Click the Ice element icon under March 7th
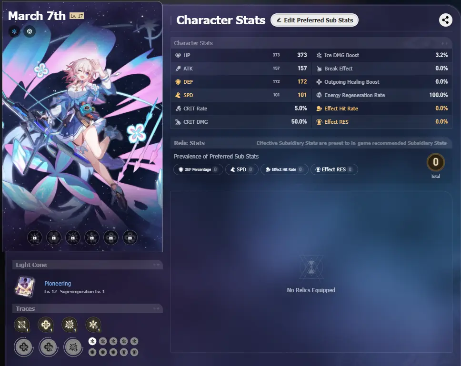The height and width of the screenshot is (366, 461). pos(14,31)
